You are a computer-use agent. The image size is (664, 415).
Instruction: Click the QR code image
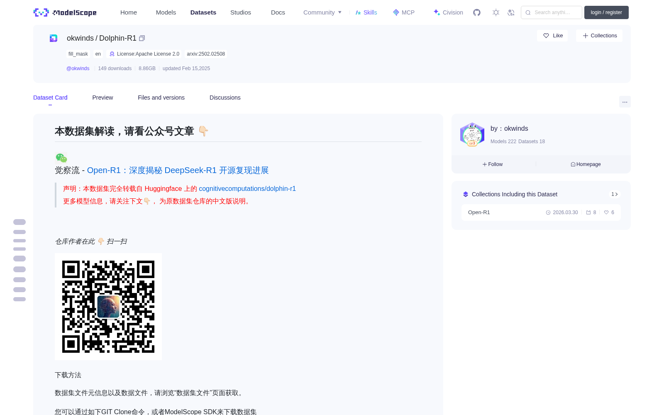[x=108, y=307]
